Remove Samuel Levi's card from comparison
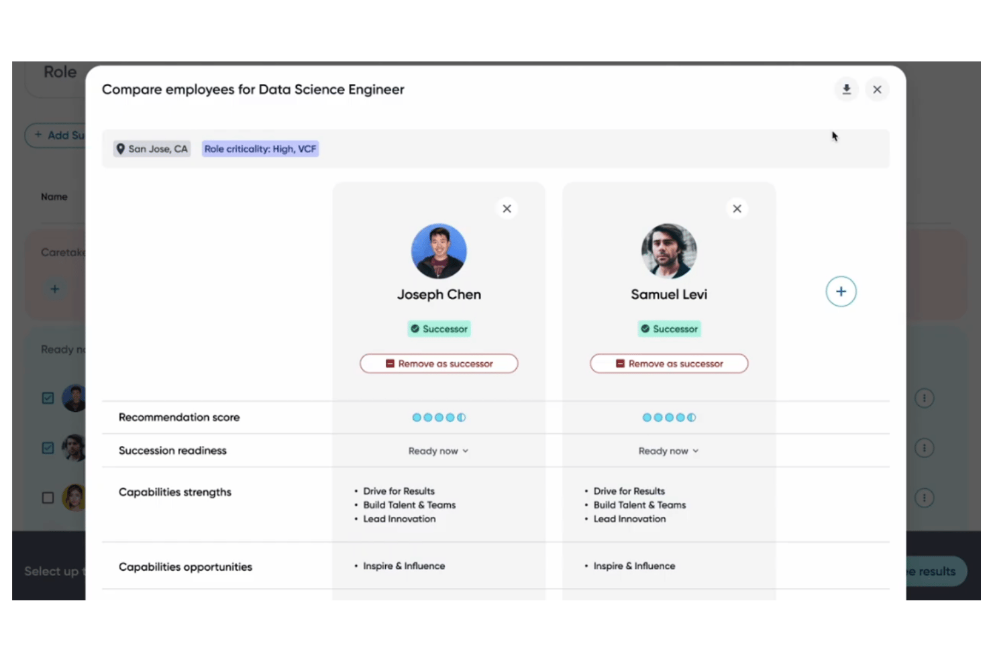Image resolution: width=993 pixels, height=662 pixels. [737, 209]
